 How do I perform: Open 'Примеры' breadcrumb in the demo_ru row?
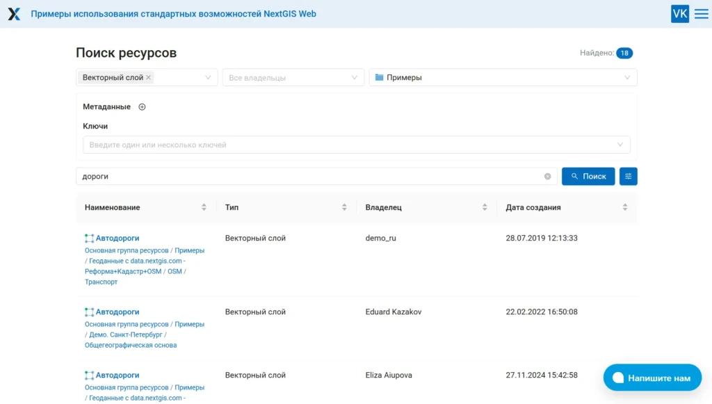tap(189, 250)
